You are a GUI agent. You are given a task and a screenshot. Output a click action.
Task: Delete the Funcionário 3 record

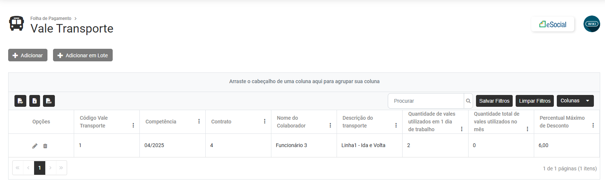click(x=45, y=146)
